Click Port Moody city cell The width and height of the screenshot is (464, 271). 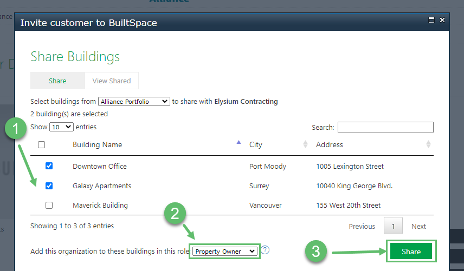pos(268,167)
